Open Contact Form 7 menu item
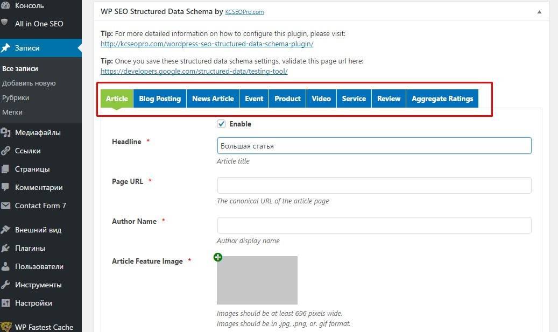Viewport: 558px width, 332px height. pyautogui.click(x=41, y=206)
